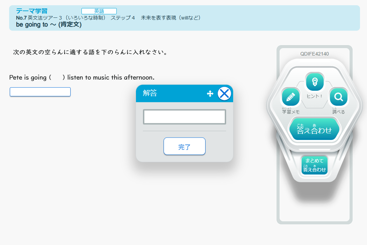Focus the text field in 解答 dialog
Viewport: 367px width, 245px height.
coord(184,117)
